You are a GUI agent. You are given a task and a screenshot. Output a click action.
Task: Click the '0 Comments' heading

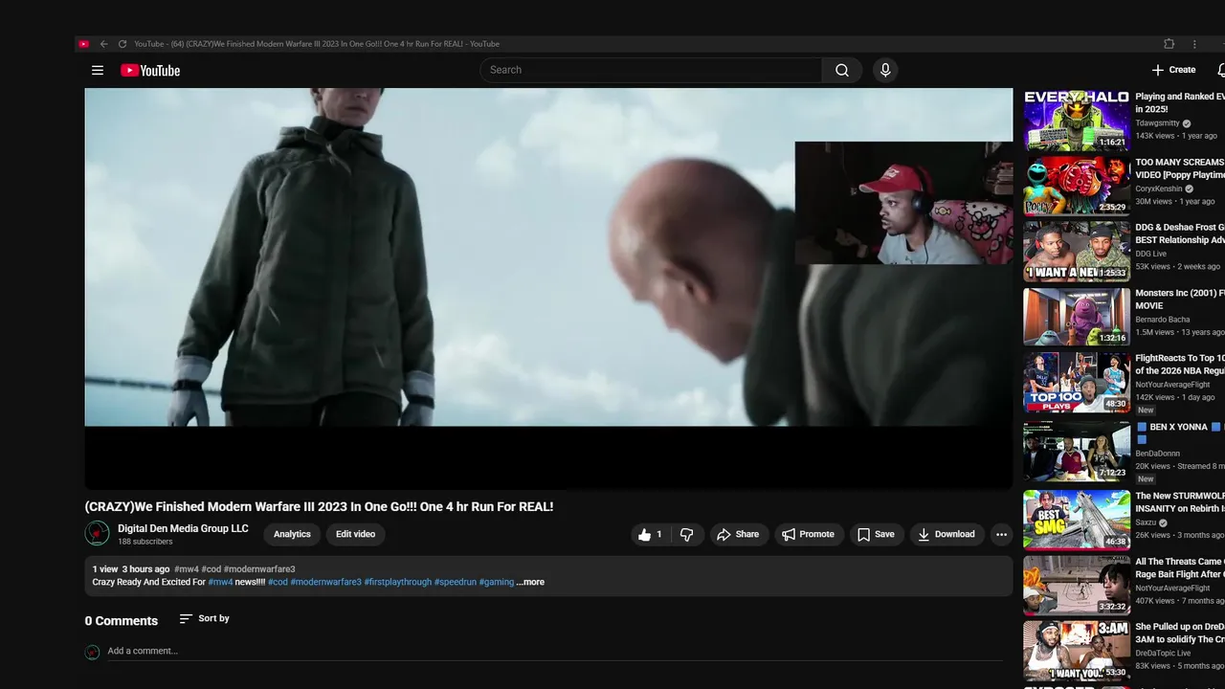[122, 621]
